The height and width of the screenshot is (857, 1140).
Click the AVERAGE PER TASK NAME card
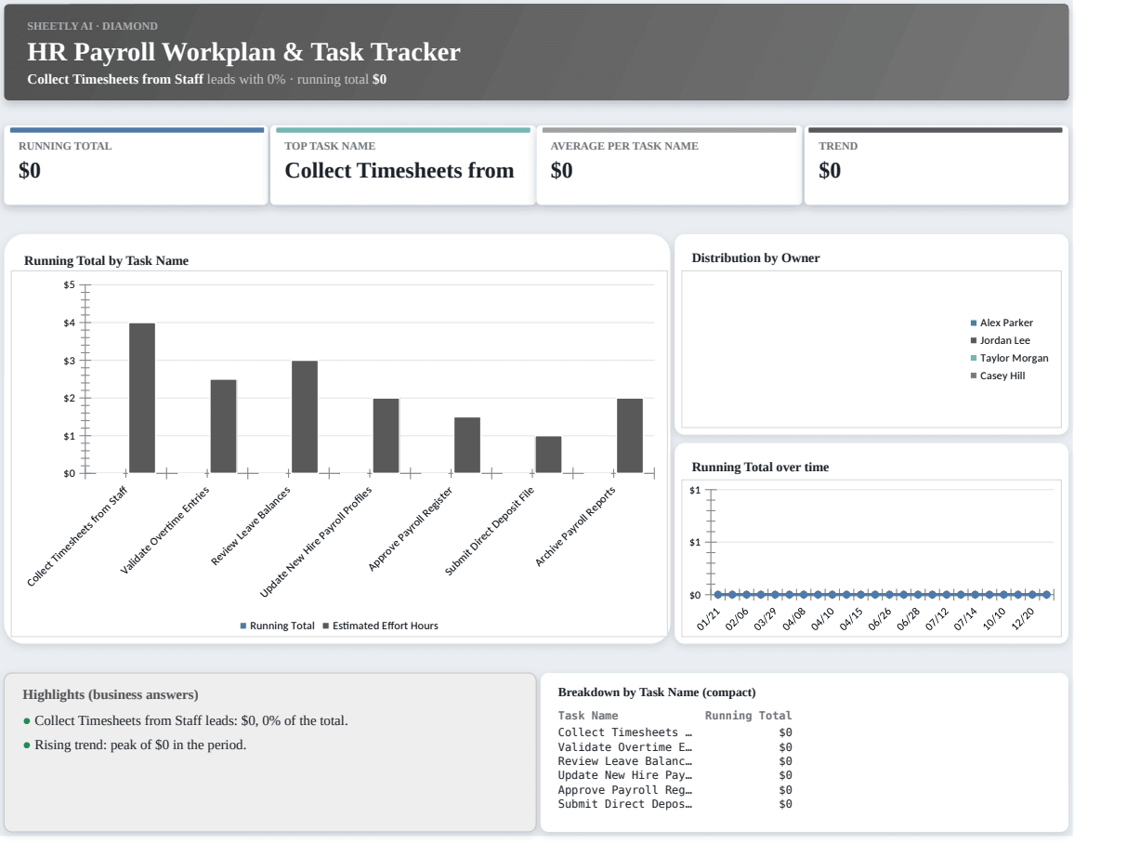pyautogui.click(x=669, y=165)
